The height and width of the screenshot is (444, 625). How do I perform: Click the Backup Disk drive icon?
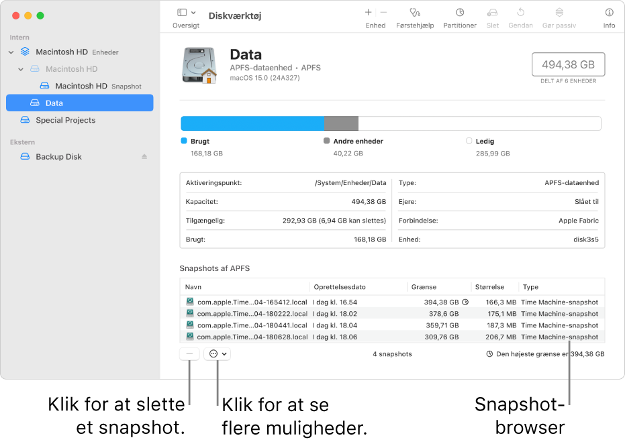point(25,156)
